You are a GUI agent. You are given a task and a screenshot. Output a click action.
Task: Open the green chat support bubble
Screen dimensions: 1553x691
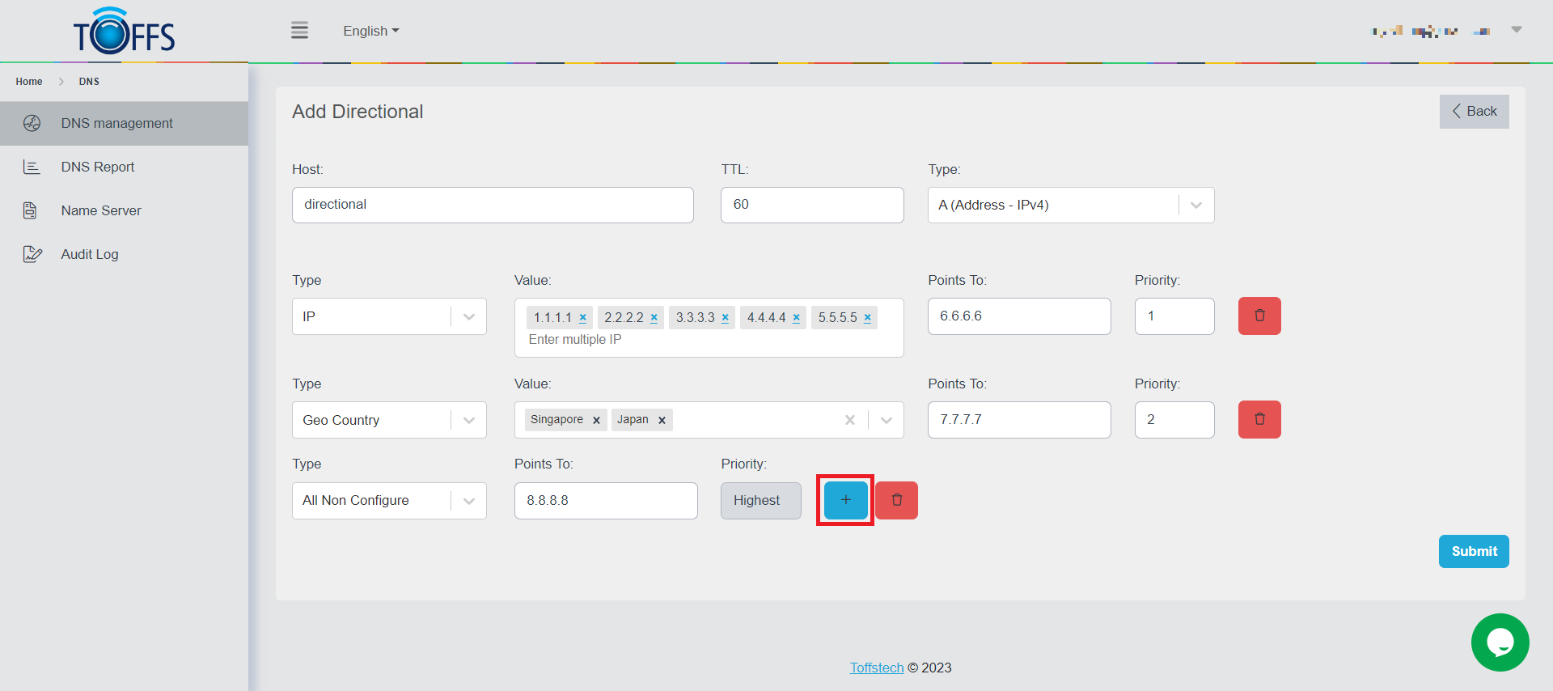[1500, 642]
